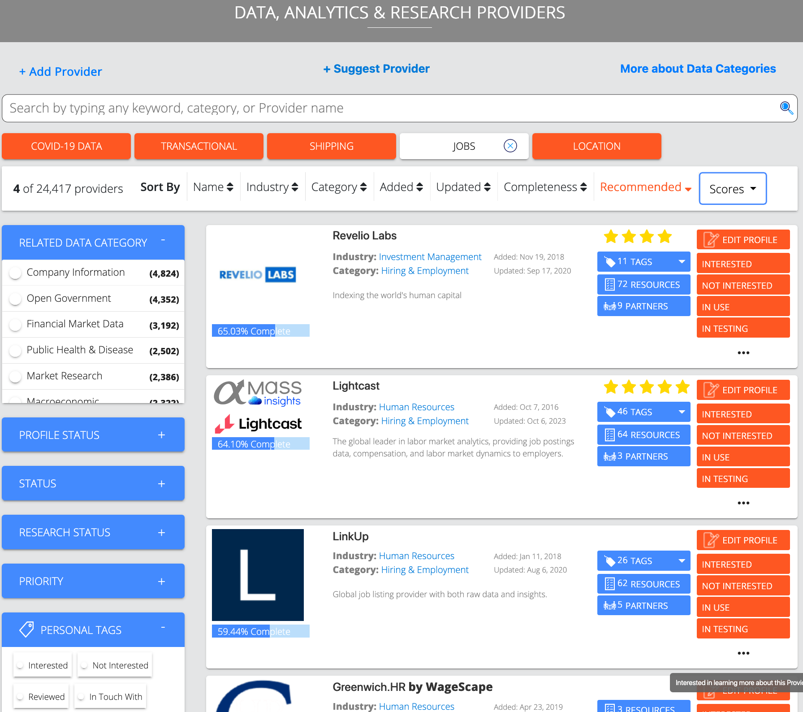The width and height of the screenshot is (803, 712).
Task: Click the Lightcast Edit Profile pencil icon
Action: click(x=711, y=390)
